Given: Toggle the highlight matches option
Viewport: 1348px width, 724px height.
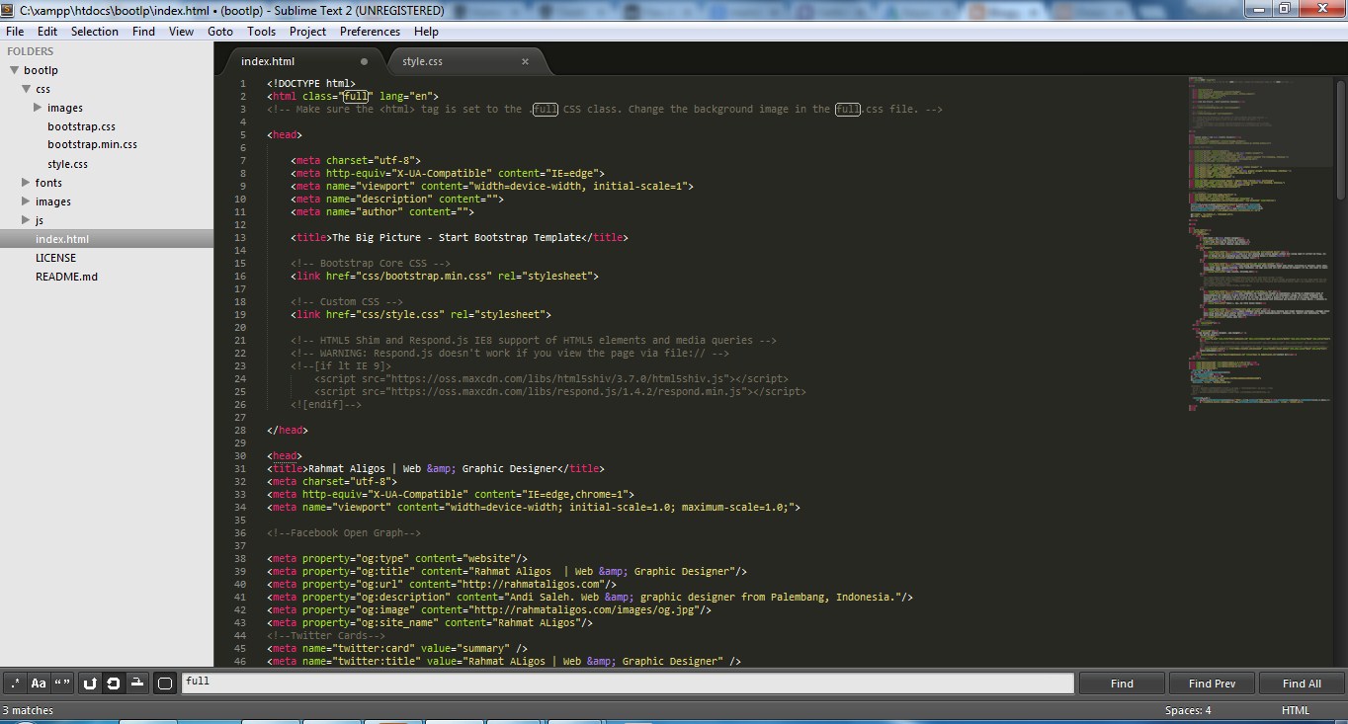Looking at the screenshot, I should coord(165,683).
